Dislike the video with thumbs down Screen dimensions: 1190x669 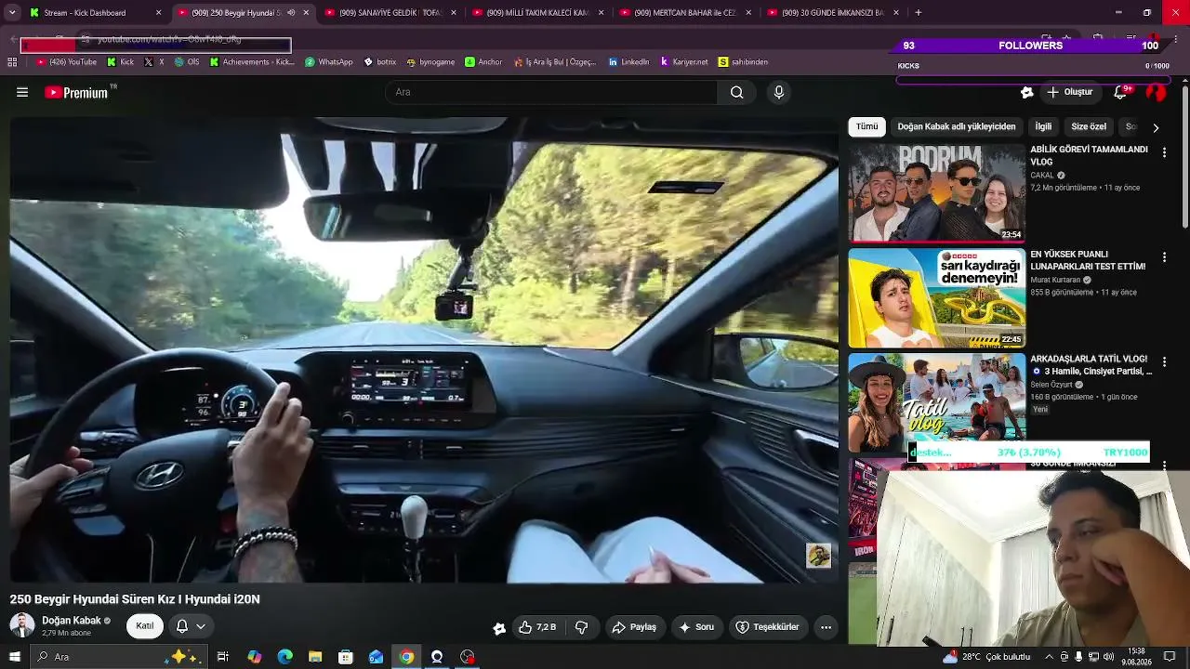tap(582, 627)
